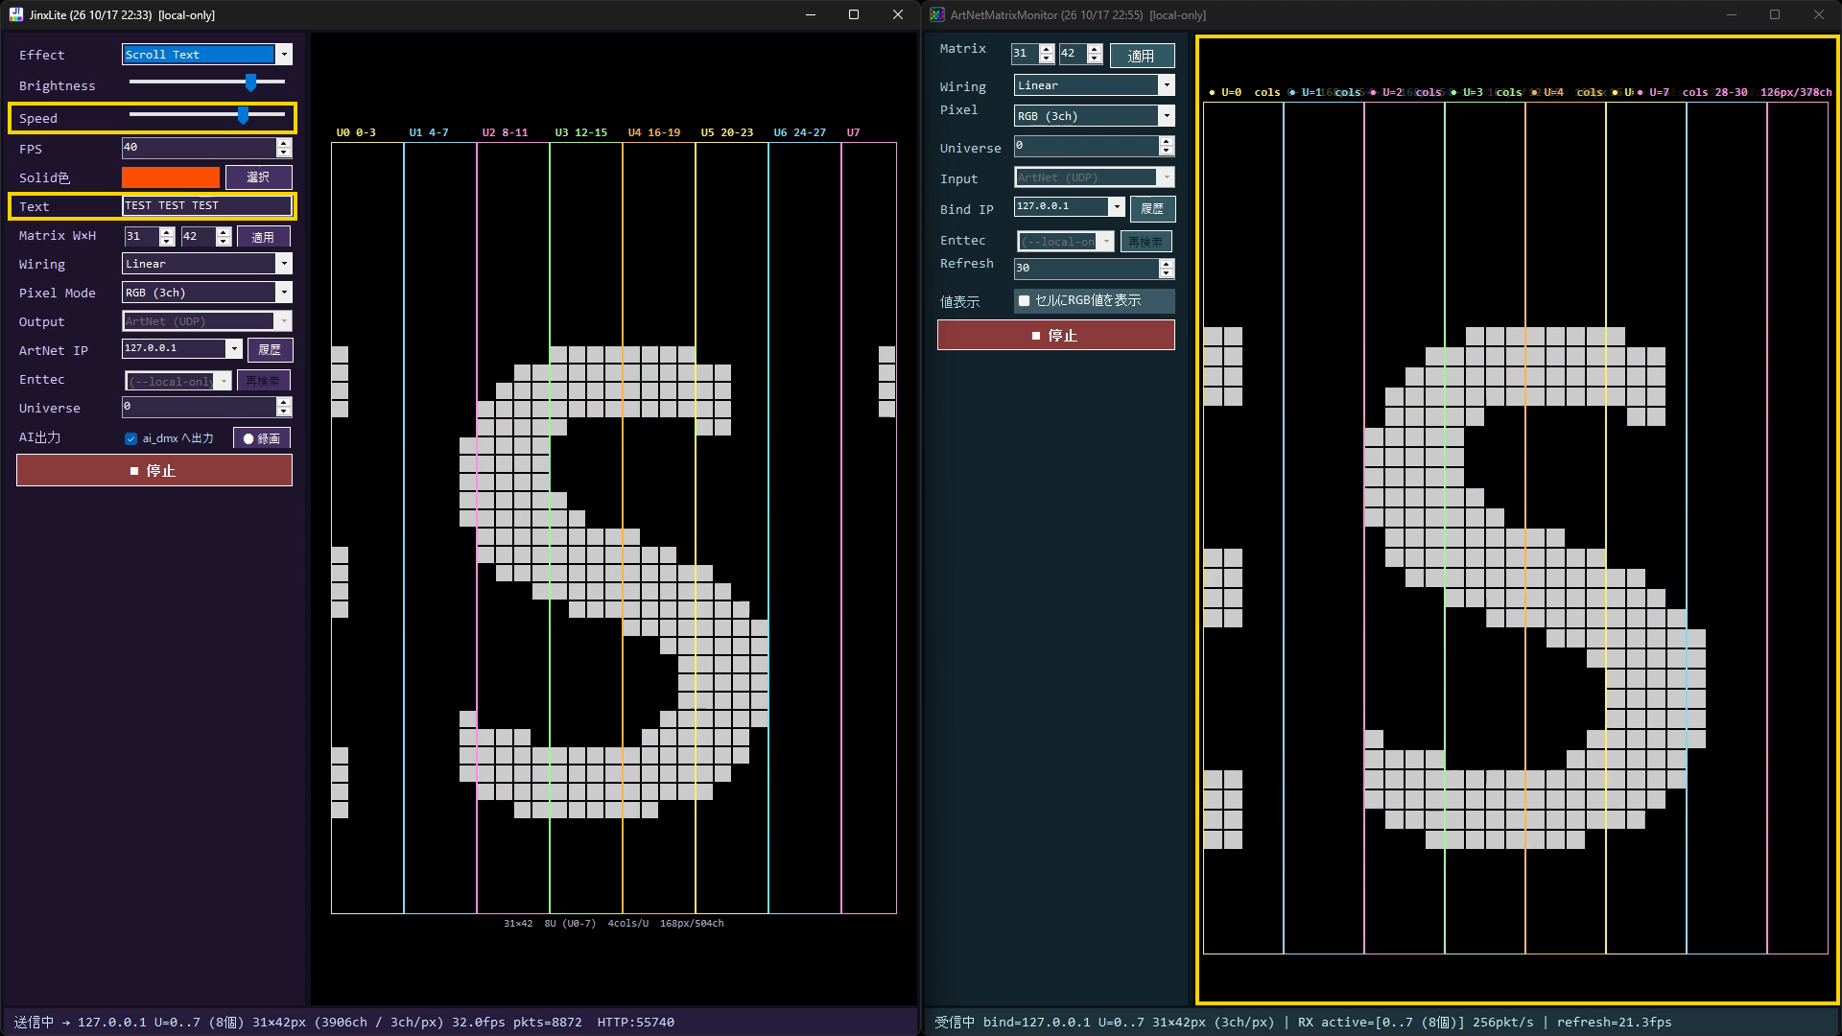Click the 録画 record button
This screenshot has width=1842, height=1036.
click(x=261, y=438)
